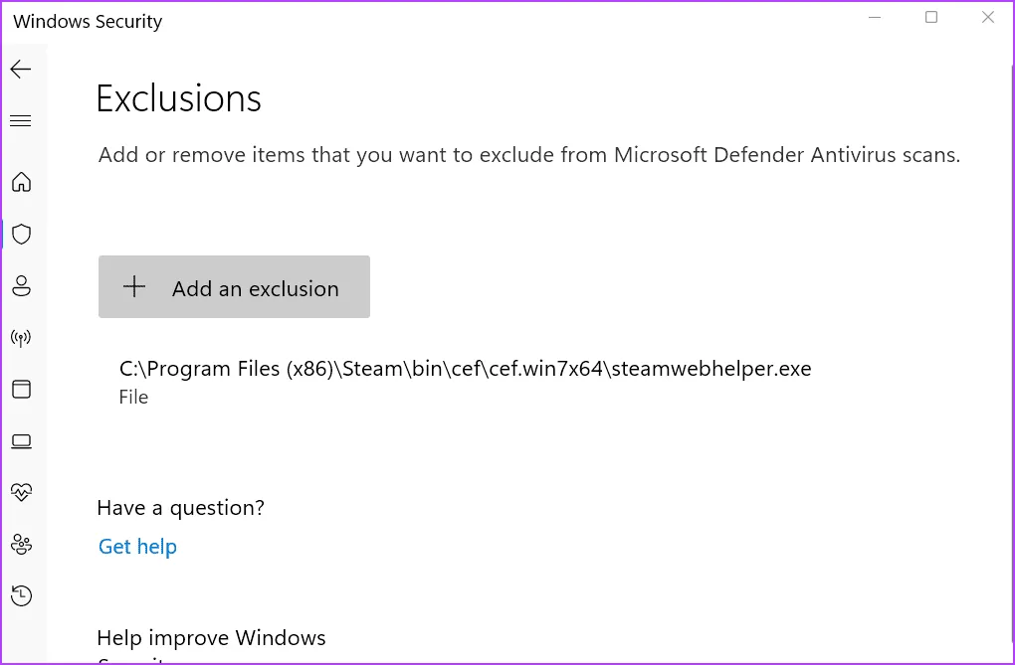Open Protection history clock icon
The height and width of the screenshot is (665, 1015).
[21, 595]
